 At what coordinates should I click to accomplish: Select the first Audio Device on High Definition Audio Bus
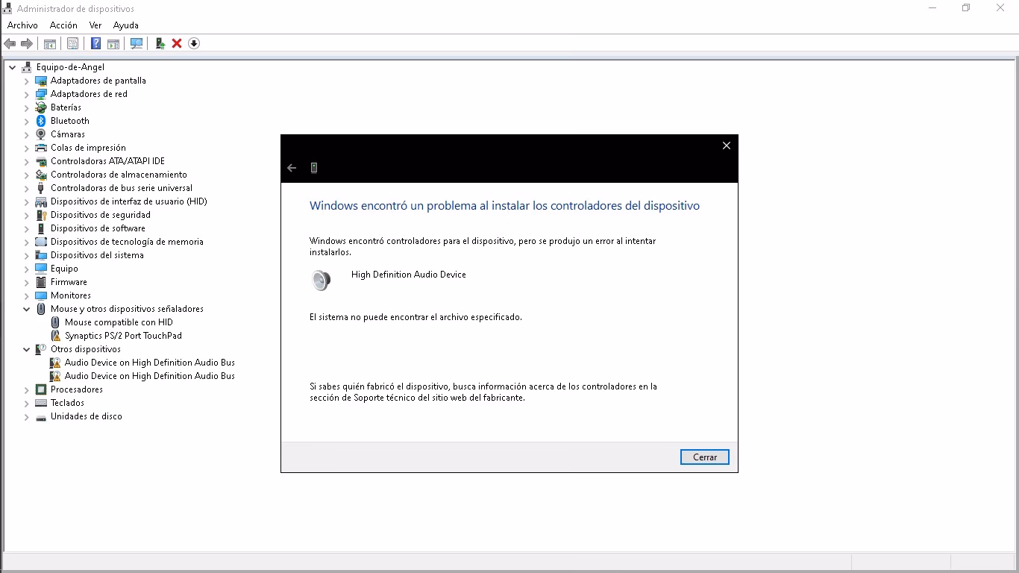click(150, 363)
